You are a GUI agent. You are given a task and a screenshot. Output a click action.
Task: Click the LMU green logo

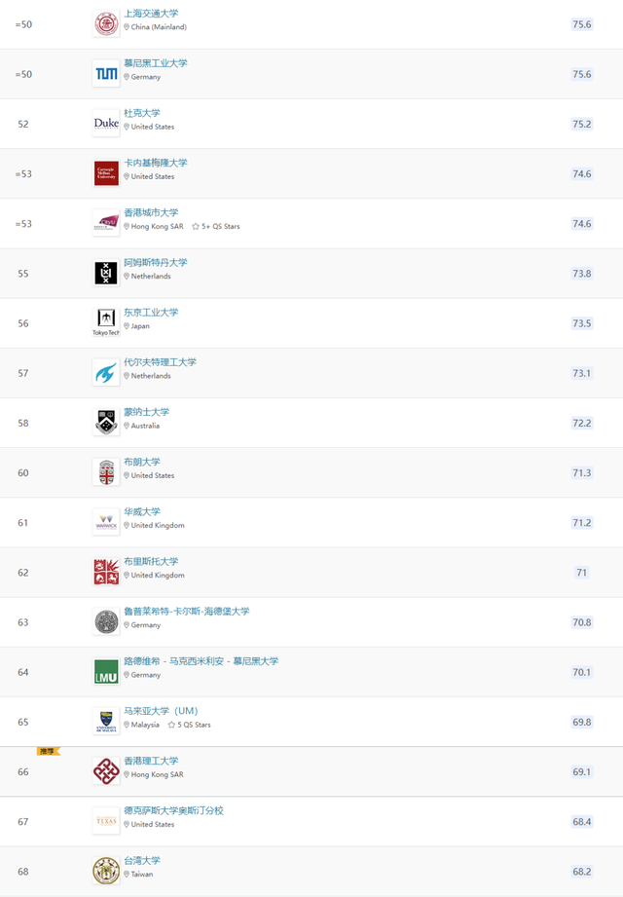click(105, 671)
